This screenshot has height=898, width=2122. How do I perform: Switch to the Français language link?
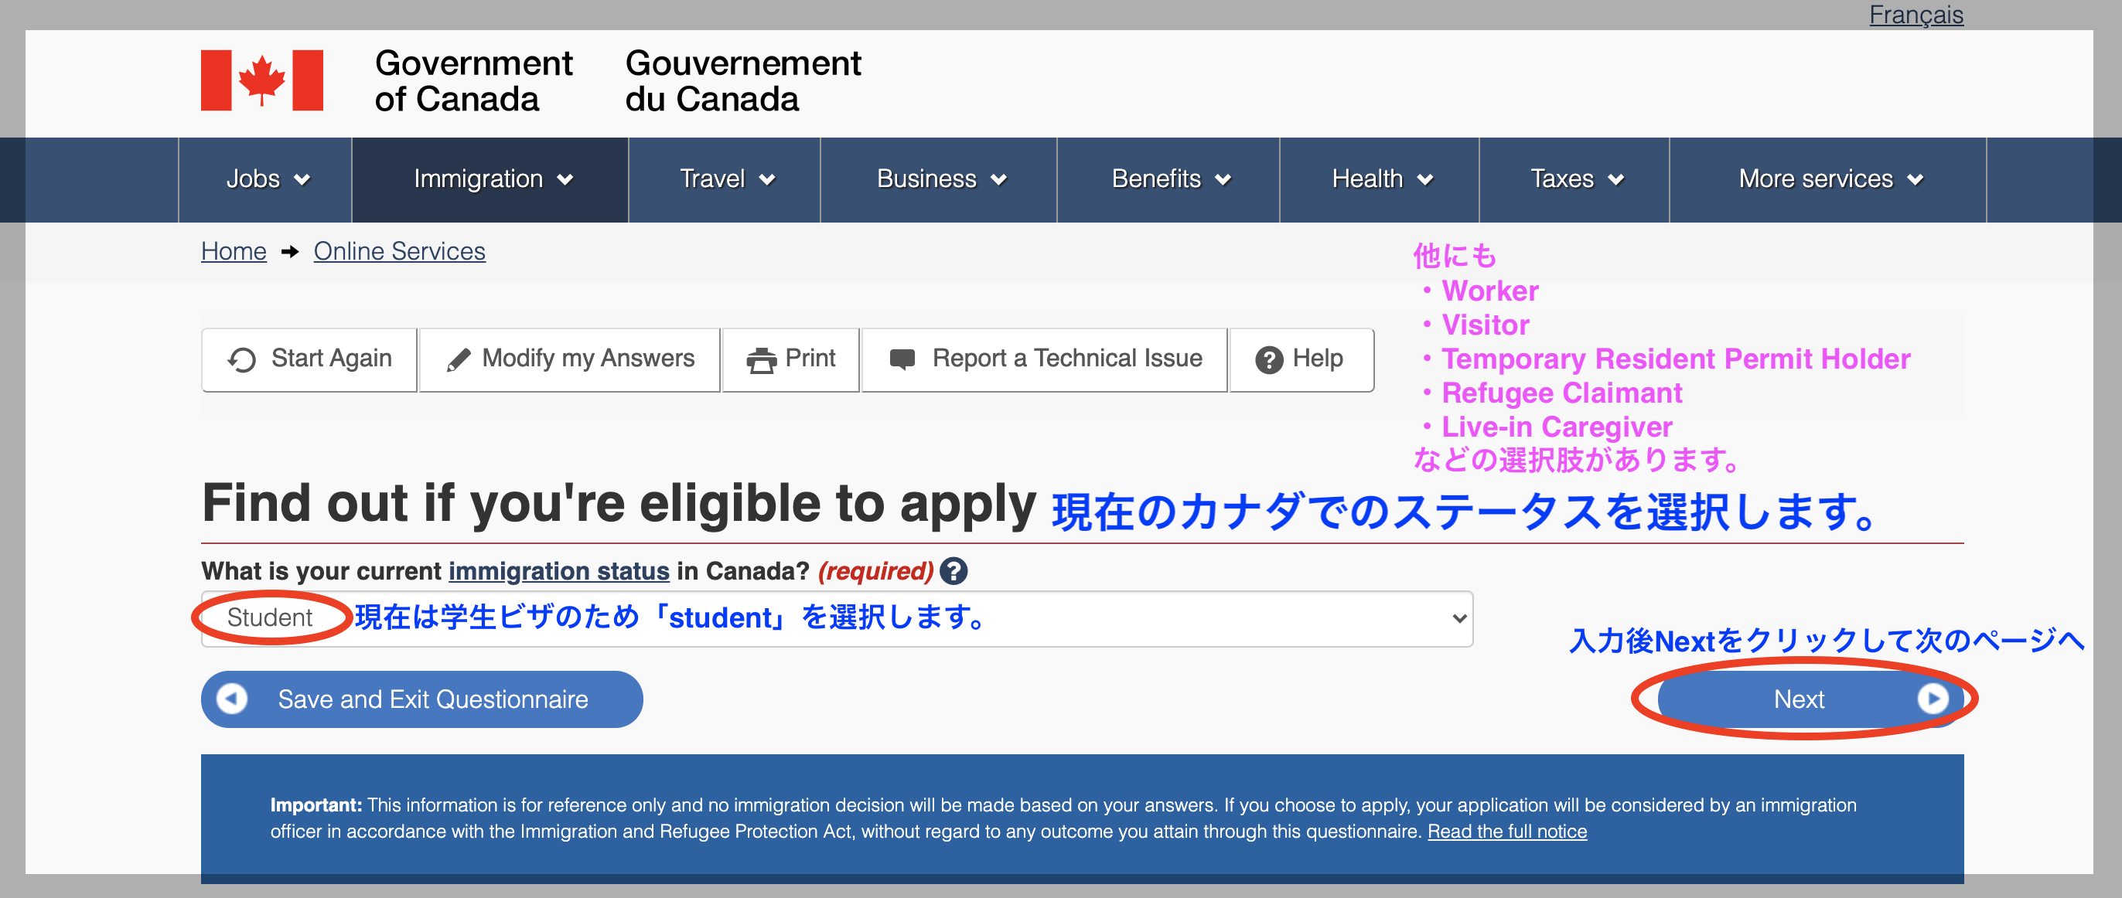pos(1916,15)
